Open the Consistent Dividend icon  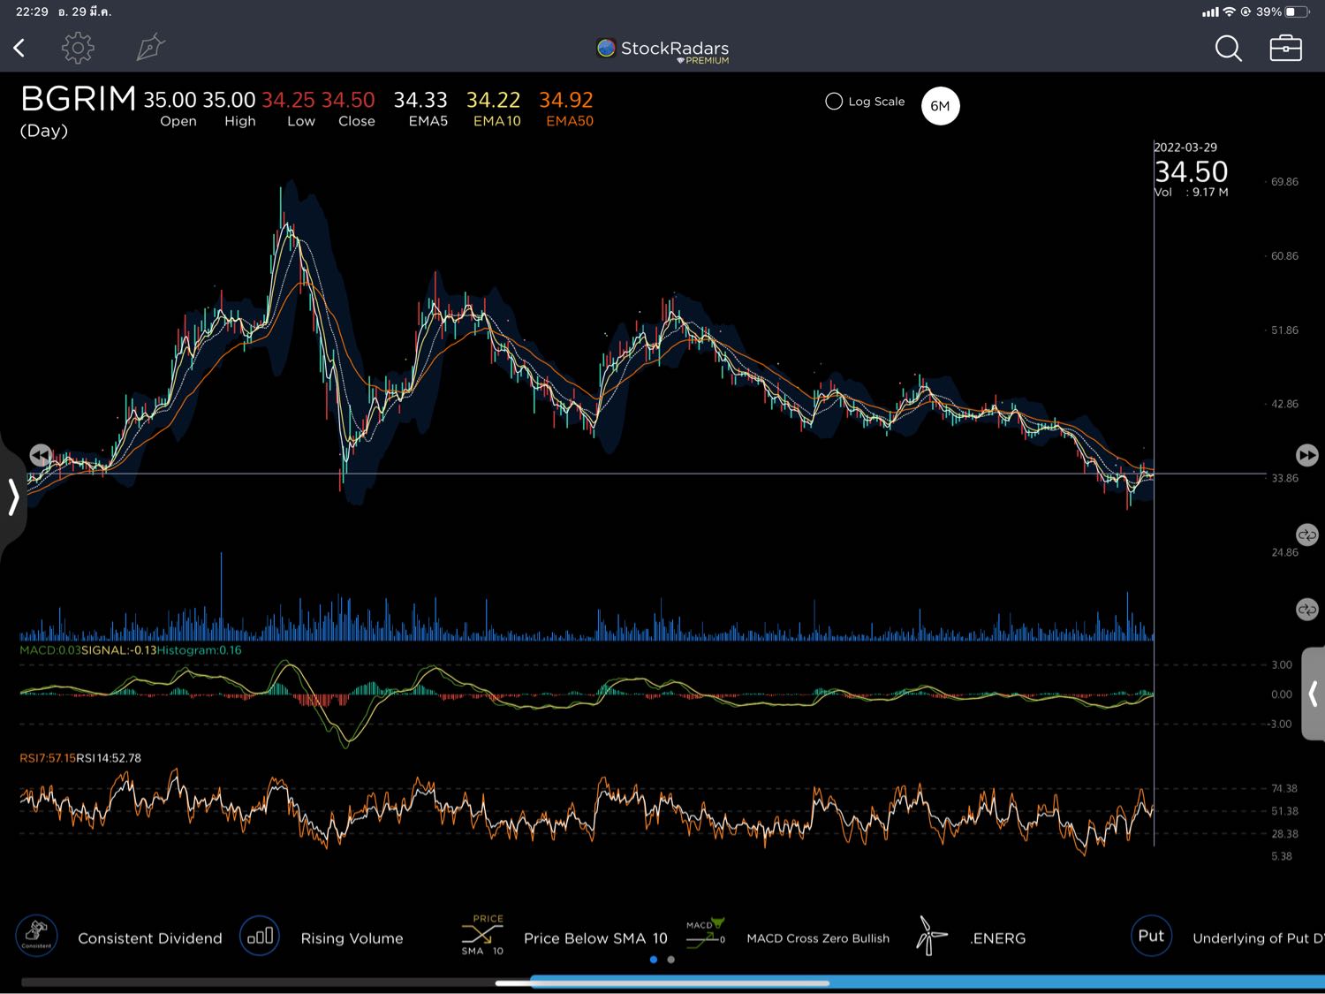[x=37, y=936]
